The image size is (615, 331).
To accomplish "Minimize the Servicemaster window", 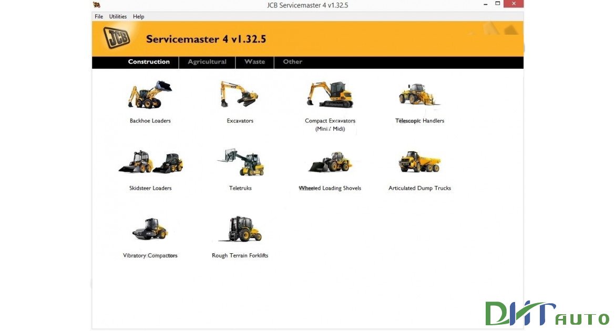I will [486, 4].
